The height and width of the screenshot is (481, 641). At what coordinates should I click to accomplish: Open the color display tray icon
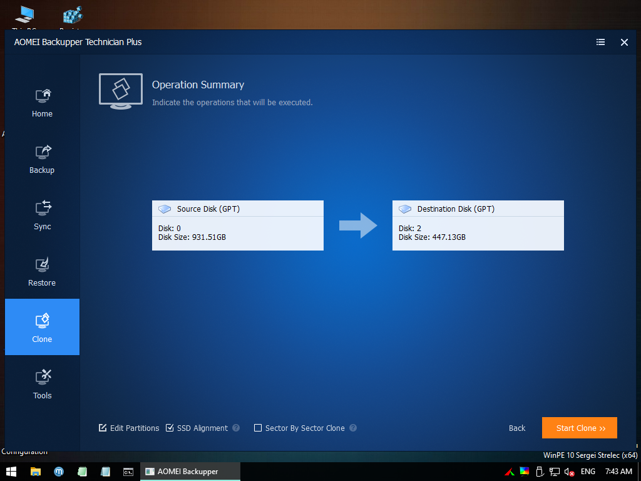(x=525, y=472)
